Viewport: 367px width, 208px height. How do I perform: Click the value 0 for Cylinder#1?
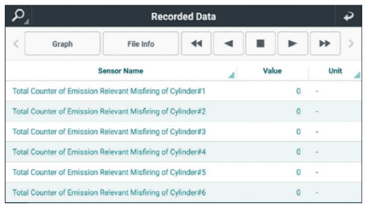click(x=299, y=91)
